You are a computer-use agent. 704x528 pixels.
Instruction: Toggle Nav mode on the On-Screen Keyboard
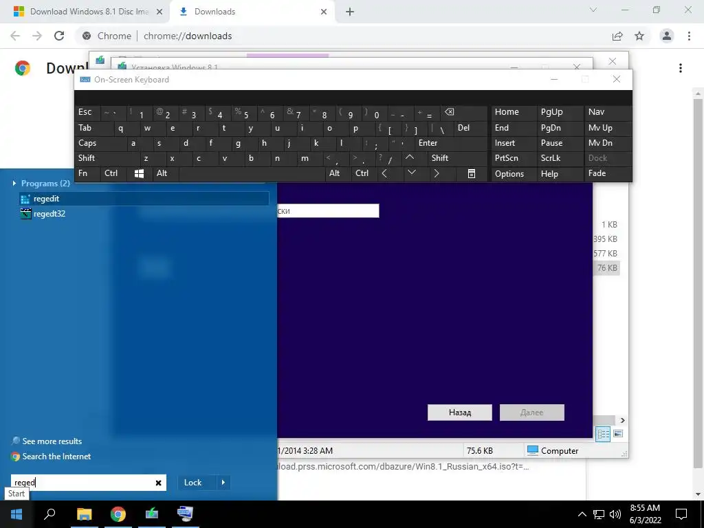tap(608, 112)
